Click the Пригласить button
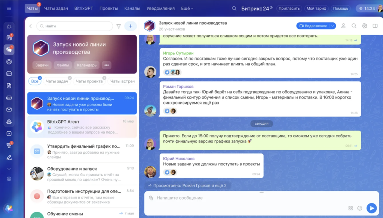383x218 pixels. pos(289,9)
